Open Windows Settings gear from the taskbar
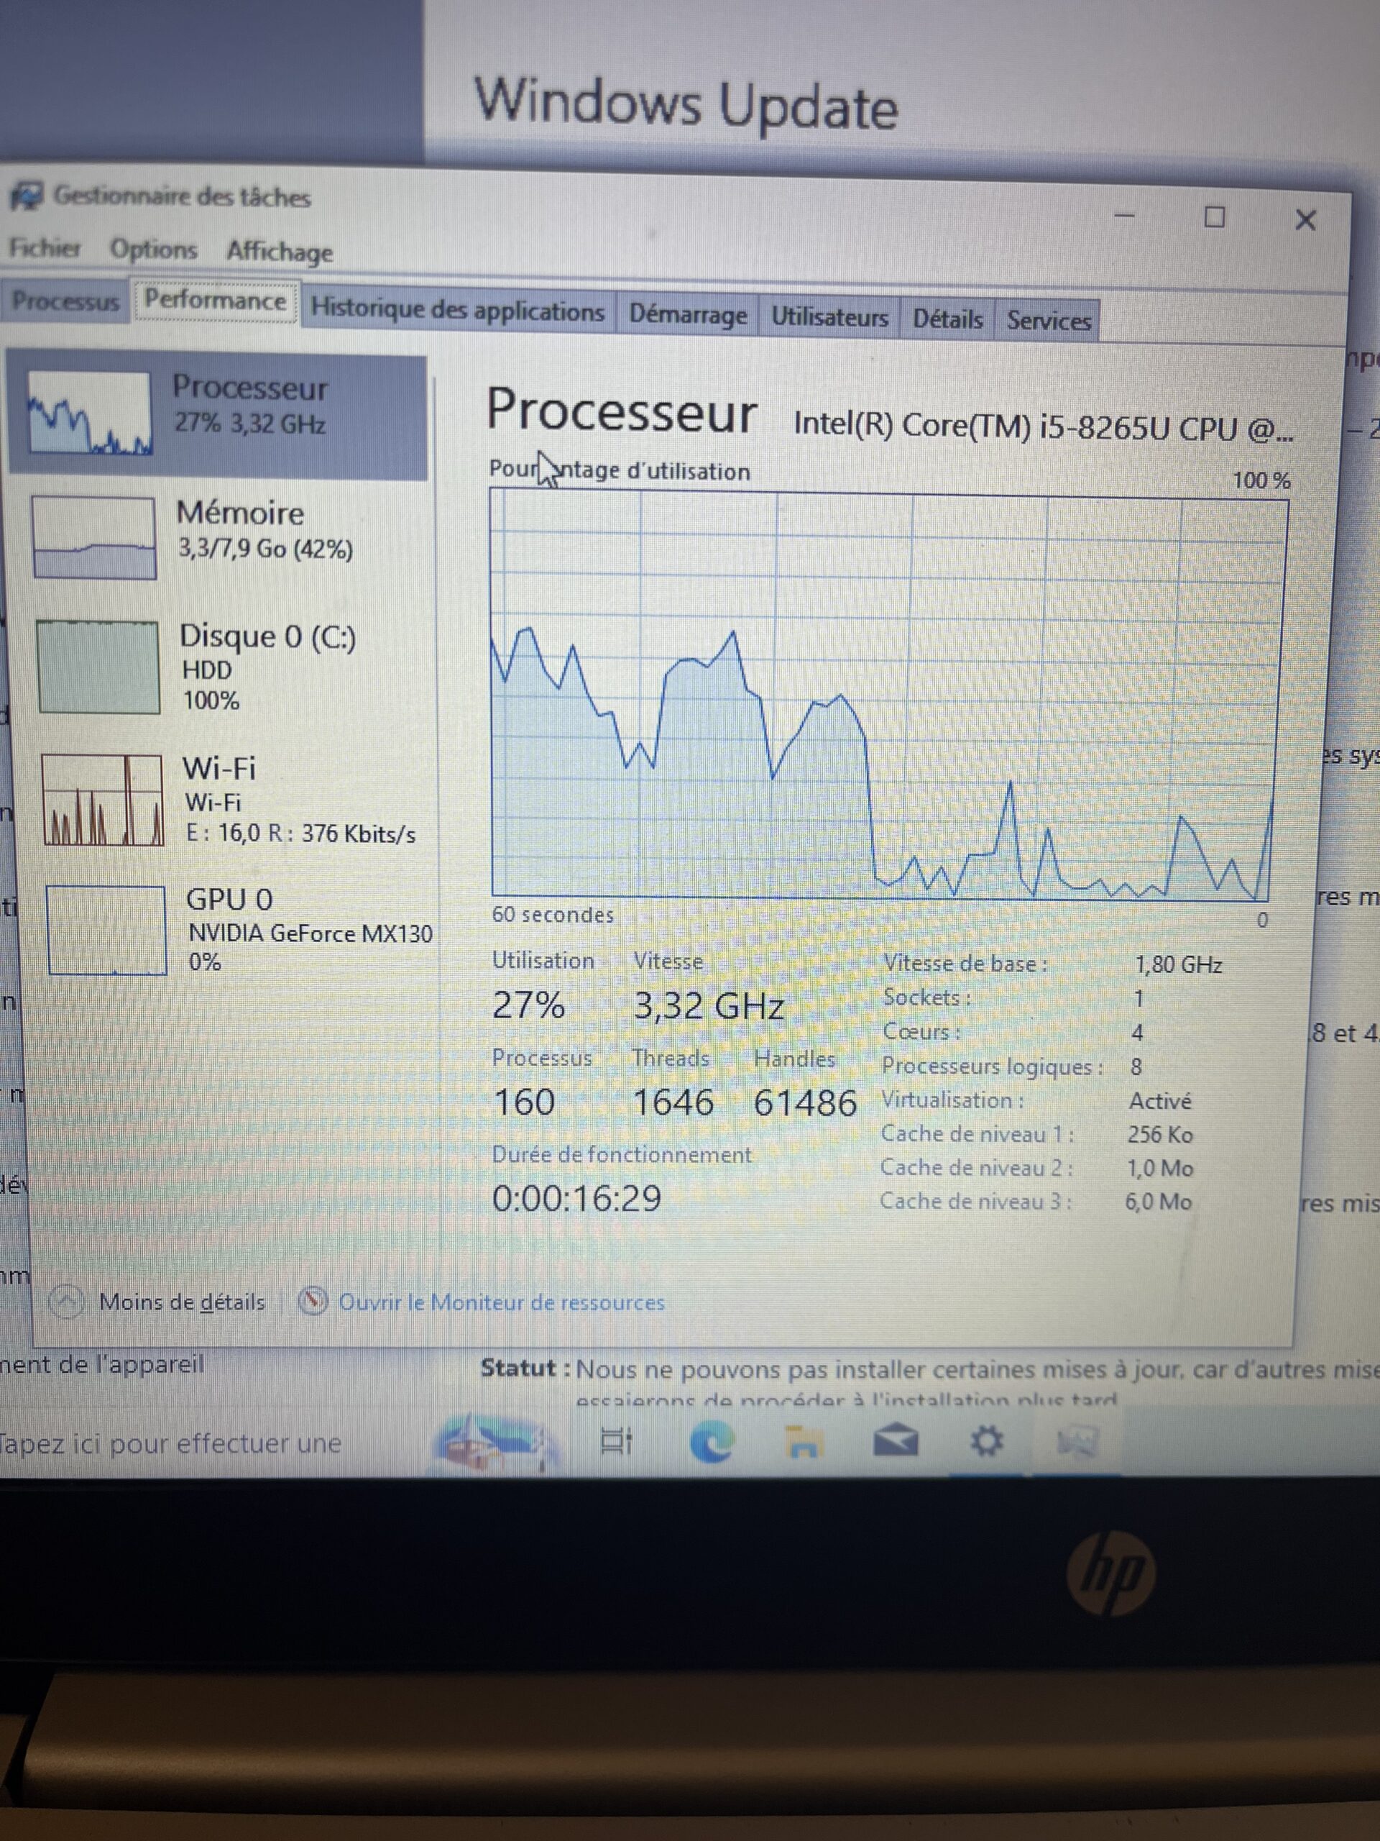 point(988,1440)
